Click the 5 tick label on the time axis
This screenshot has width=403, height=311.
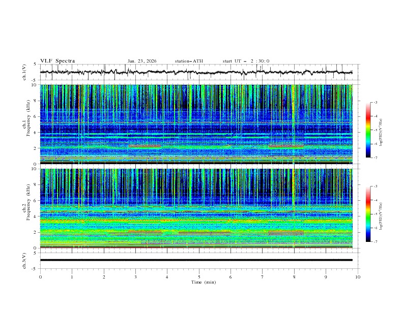pyautogui.click(x=199, y=277)
